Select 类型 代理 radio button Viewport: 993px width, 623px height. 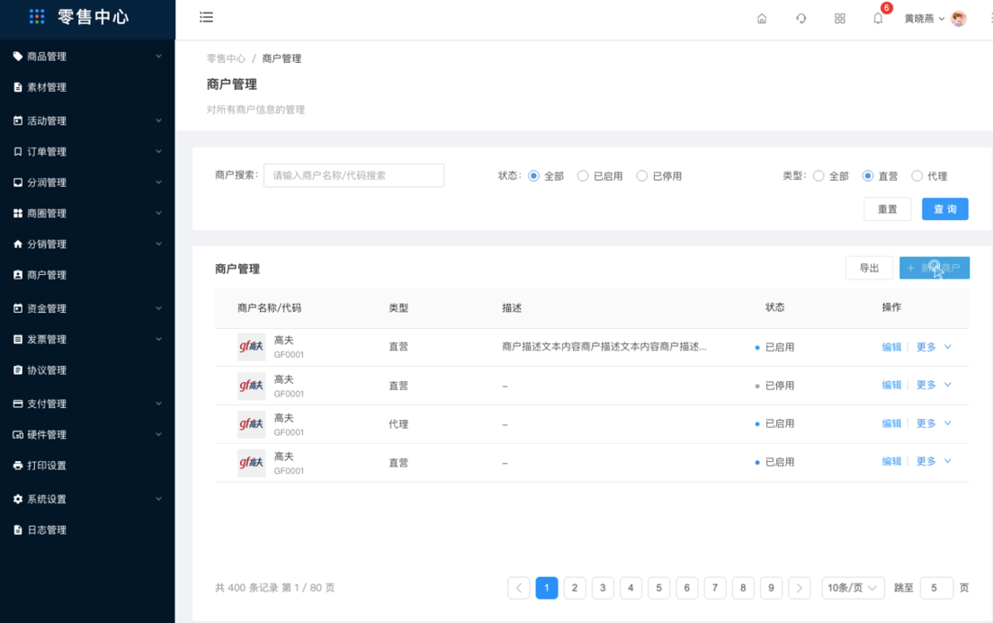pos(917,176)
